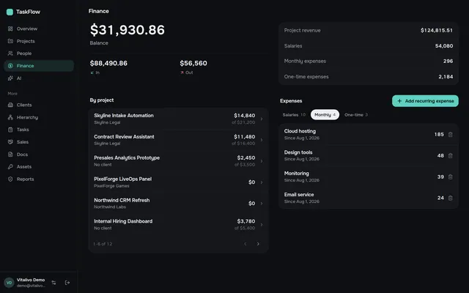Open the Tasks clipboard icon
Image resolution: width=469 pixels, height=293 pixels.
coord(10,130)
